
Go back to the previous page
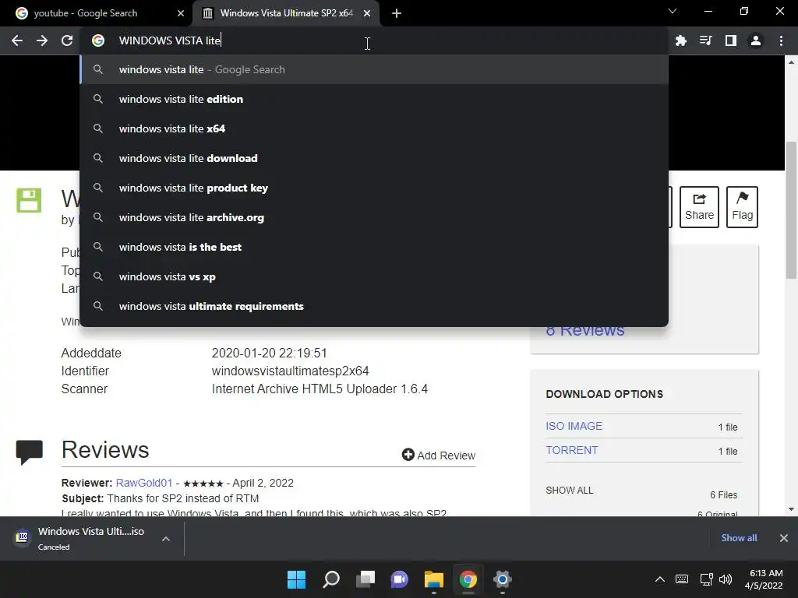(17, 40)
